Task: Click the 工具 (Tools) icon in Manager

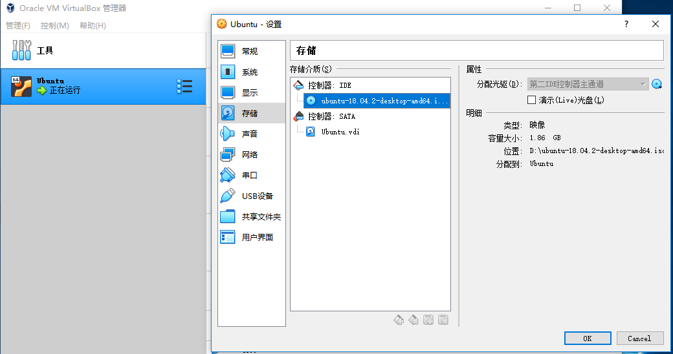Action: click(x=21, y=50)
